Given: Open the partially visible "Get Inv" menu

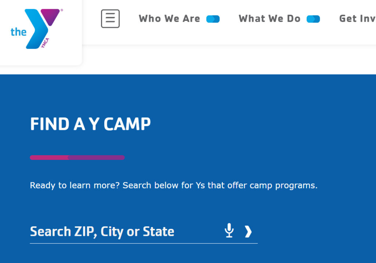Looking at the screenshot, I should pos(357,19).
